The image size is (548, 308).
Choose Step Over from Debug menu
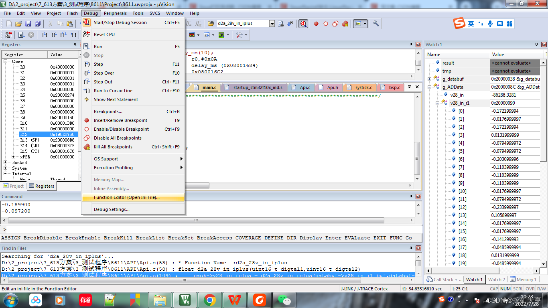133,73
